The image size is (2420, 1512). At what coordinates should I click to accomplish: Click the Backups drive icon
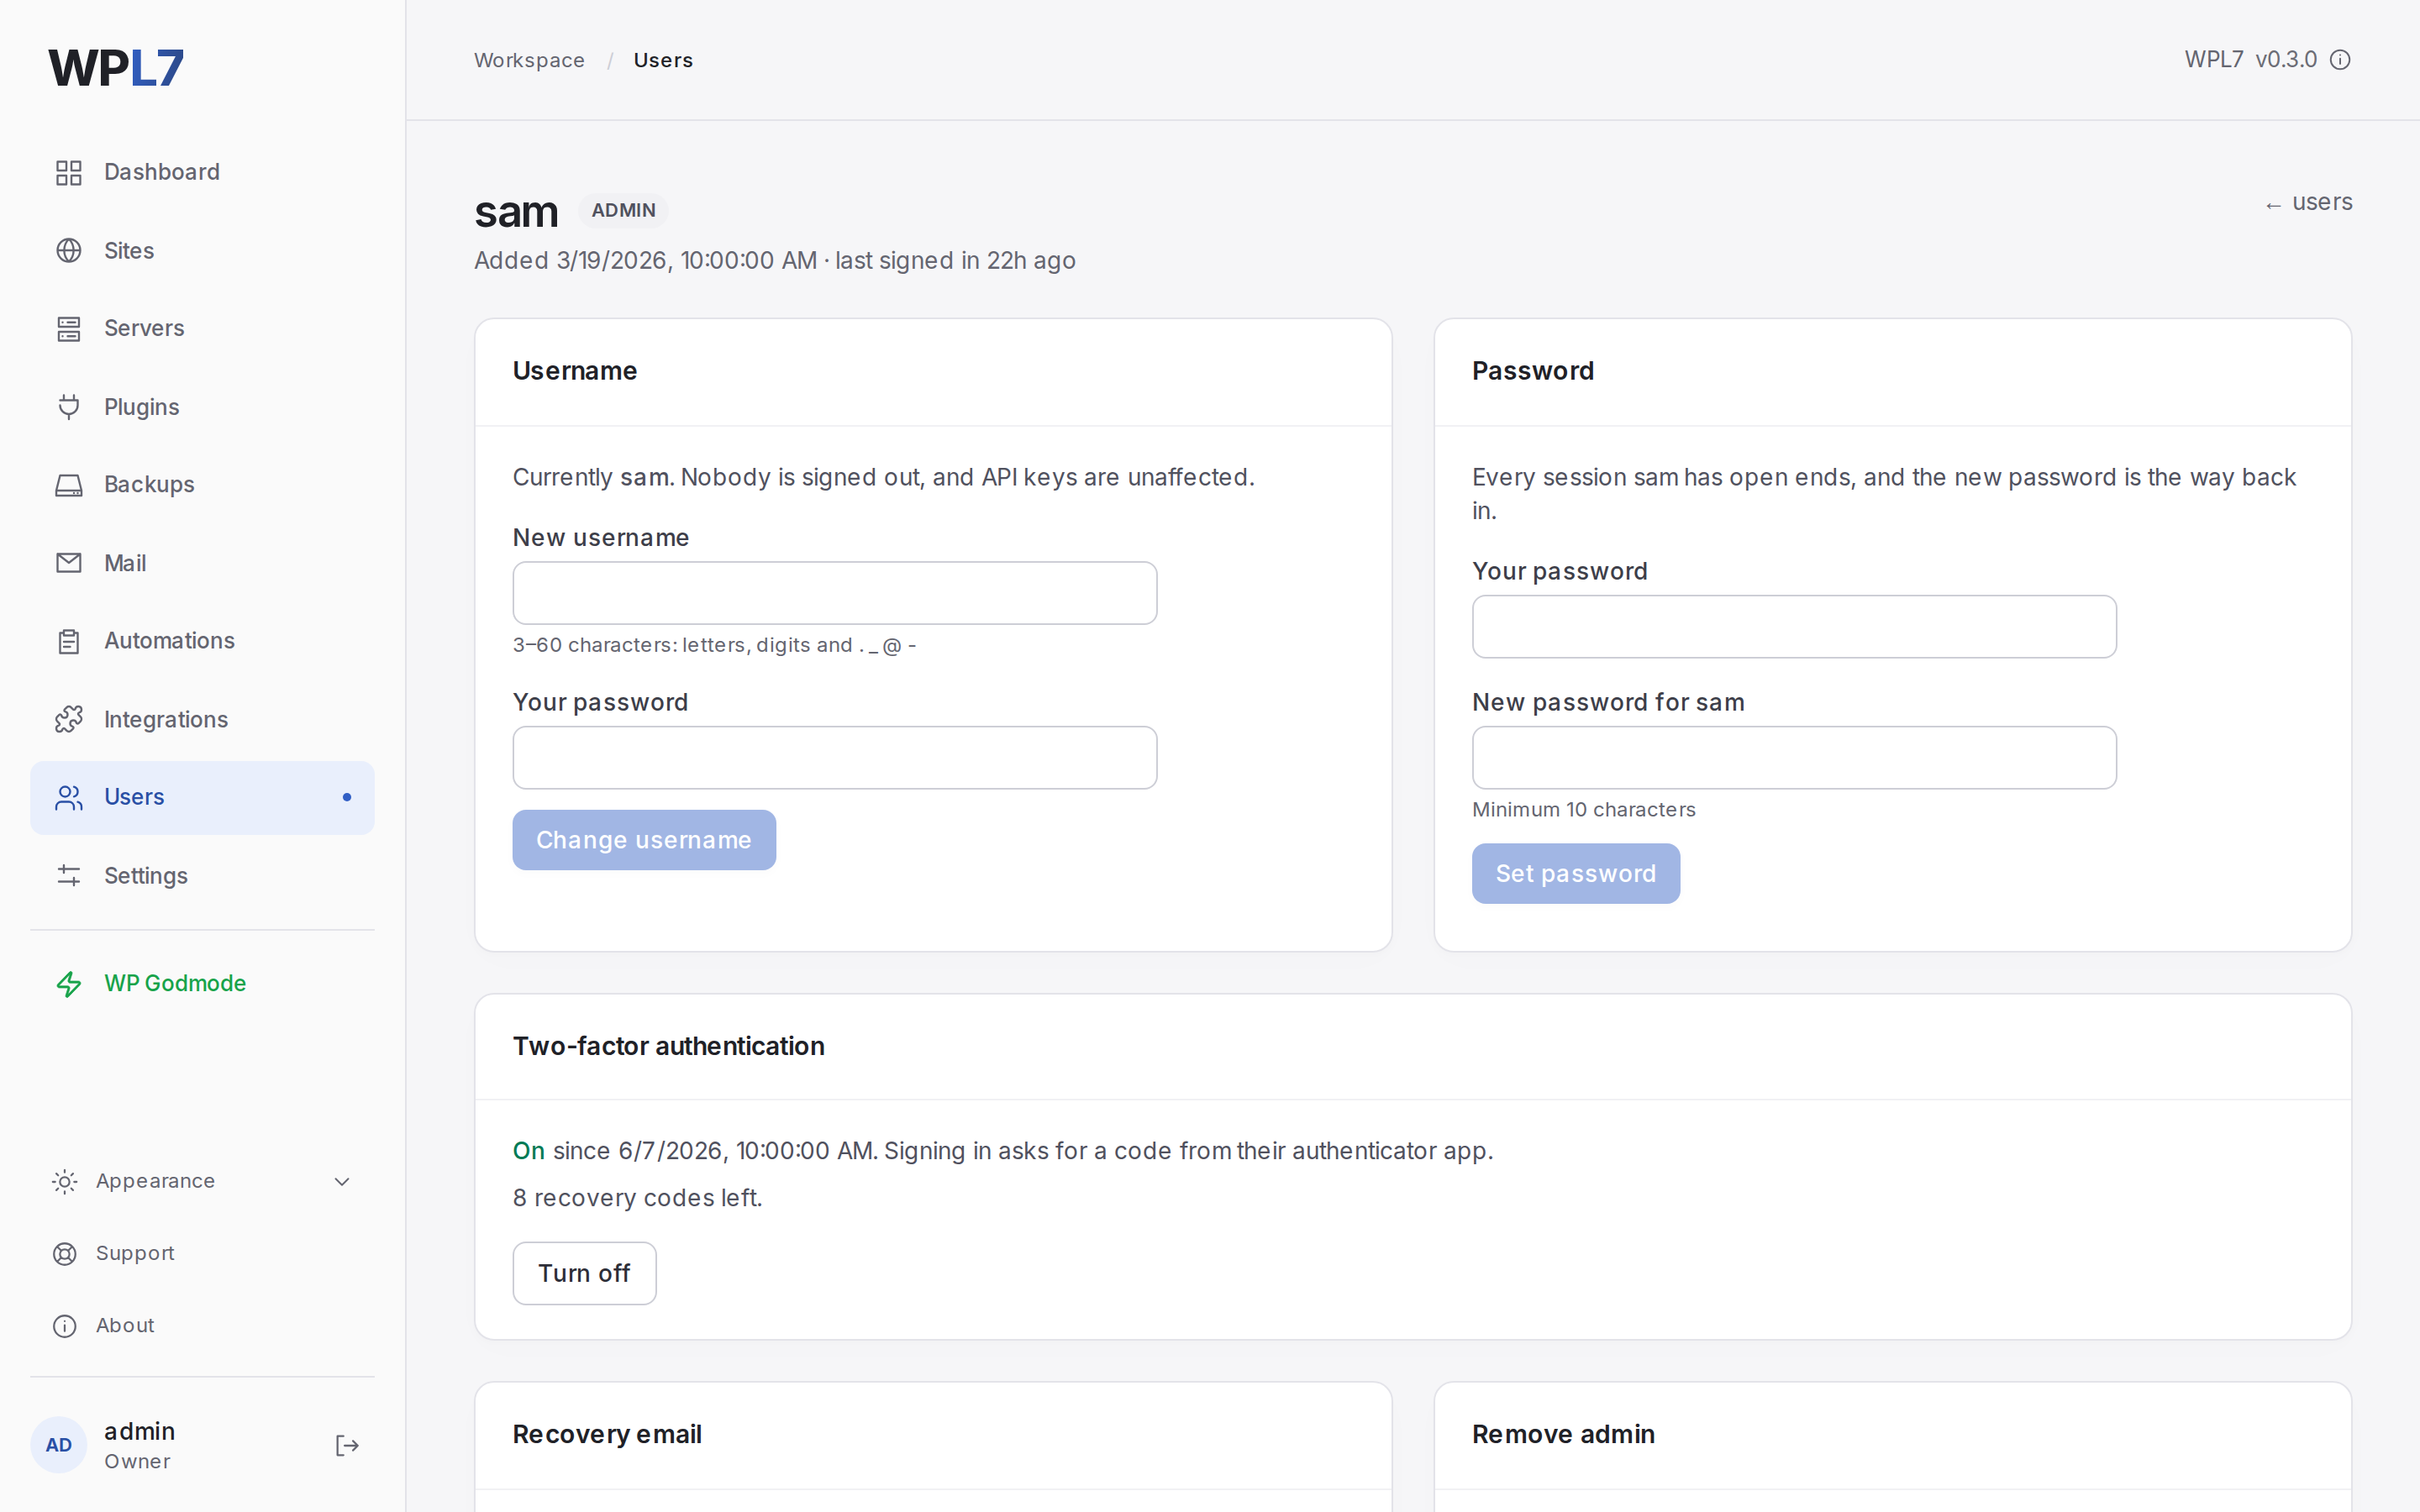pos(68,485)
